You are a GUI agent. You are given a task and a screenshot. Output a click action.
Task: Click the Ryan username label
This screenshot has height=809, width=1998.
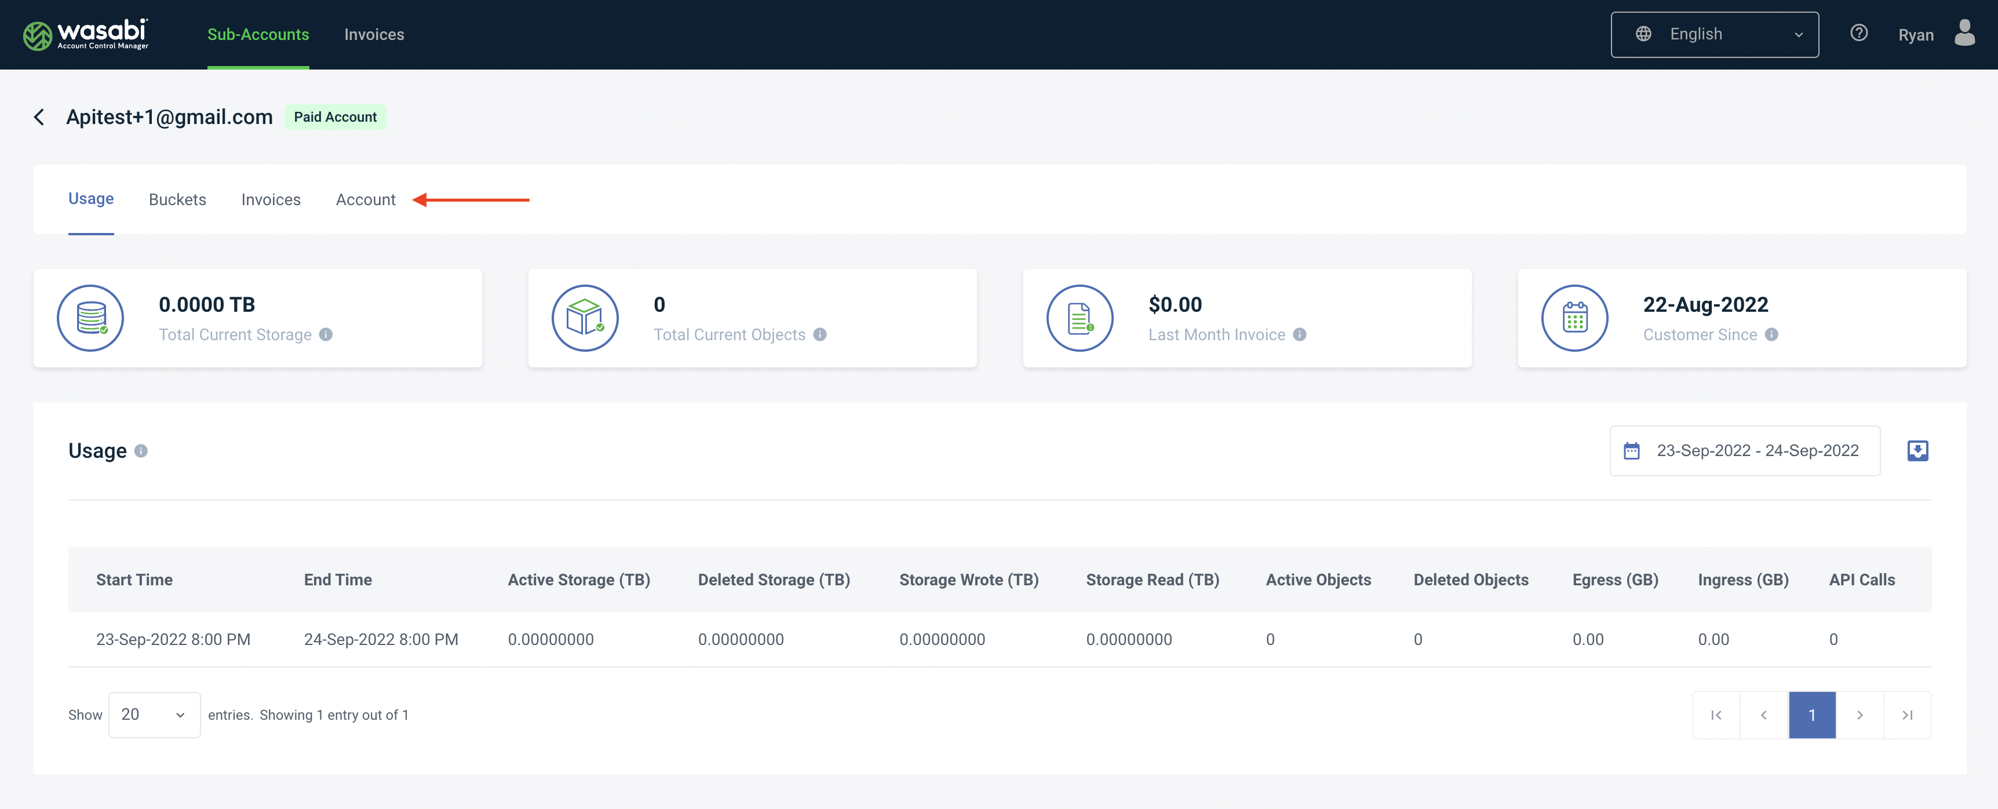(1915, 35)
